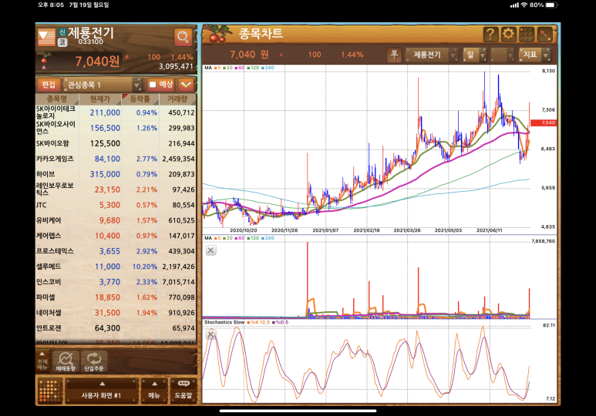This screenshot has height=416, width=596.
Task: Select SK바이오팜 row
Action: click(x=116, y=143)
